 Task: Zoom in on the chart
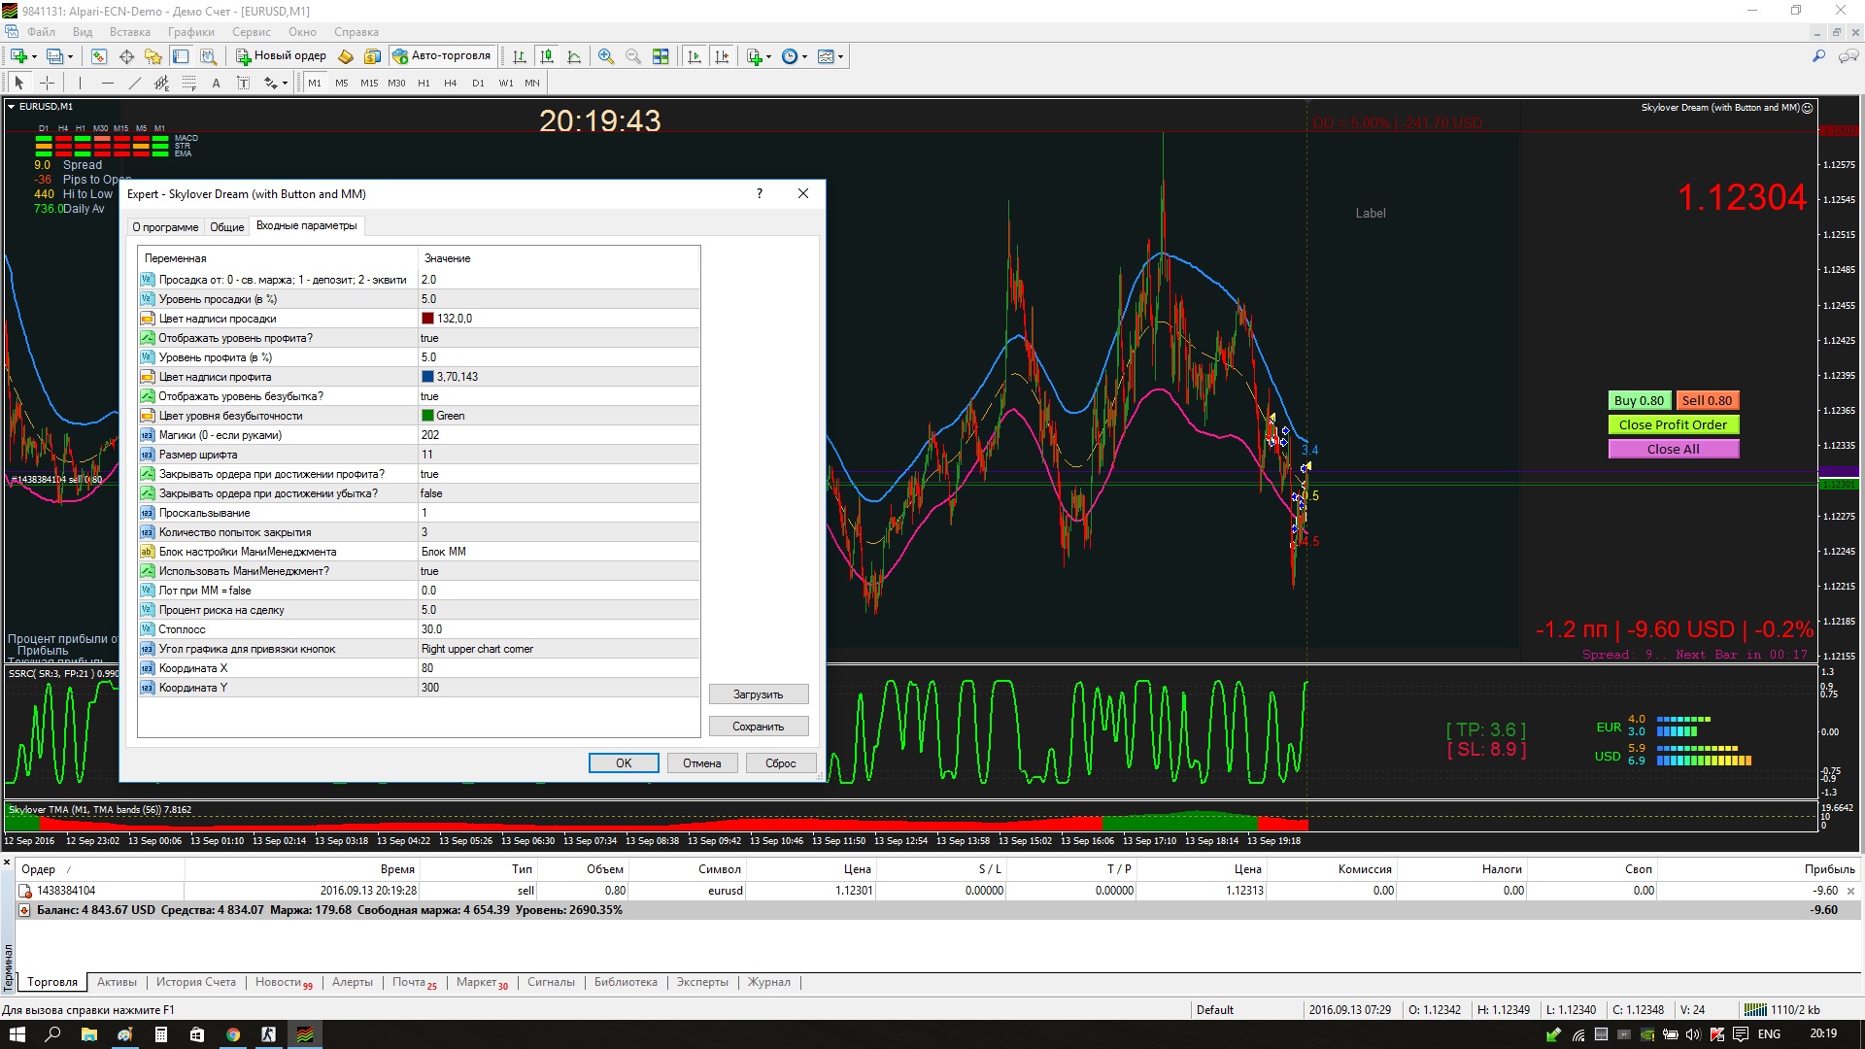[x=606, y=56]
